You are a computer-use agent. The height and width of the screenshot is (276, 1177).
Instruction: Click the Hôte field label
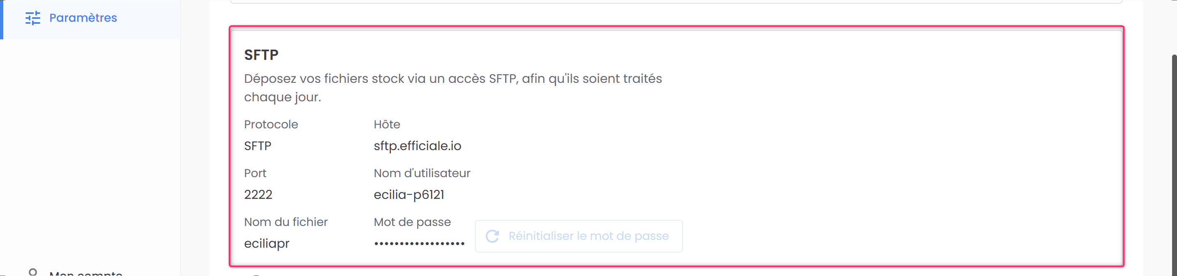[x=387, y=125]
